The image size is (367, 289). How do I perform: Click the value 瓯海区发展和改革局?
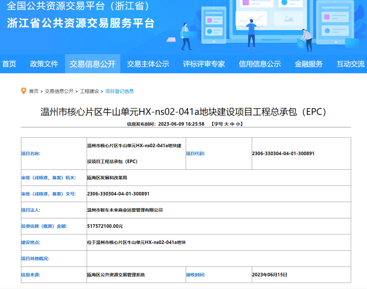107,178
